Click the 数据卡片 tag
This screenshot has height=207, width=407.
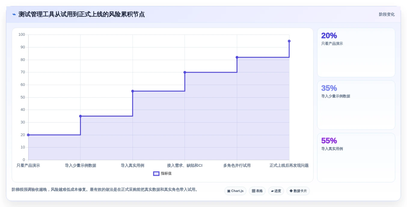click(298, 191)
